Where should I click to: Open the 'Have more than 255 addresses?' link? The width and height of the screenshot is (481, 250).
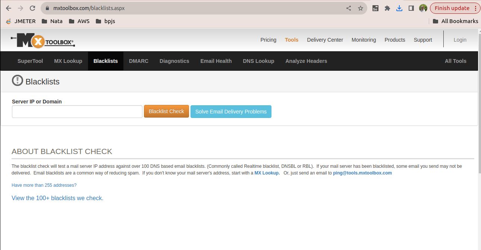tap(44, 185)
